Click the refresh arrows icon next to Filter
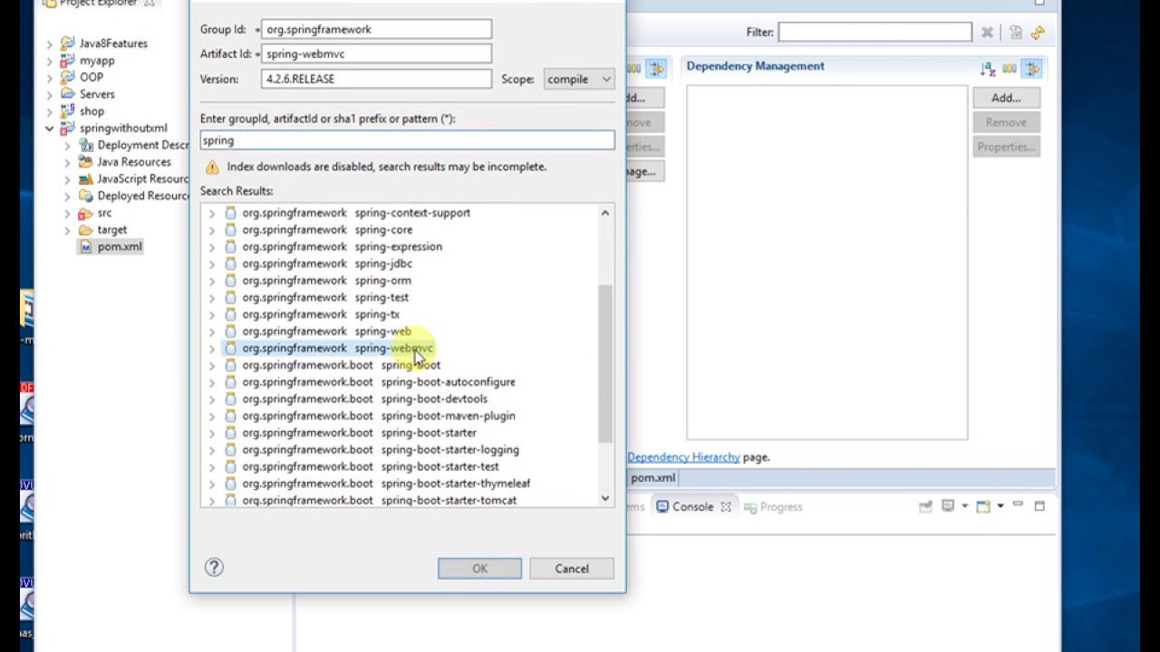Screen dimensions: 1160x652 point(1038,33)
